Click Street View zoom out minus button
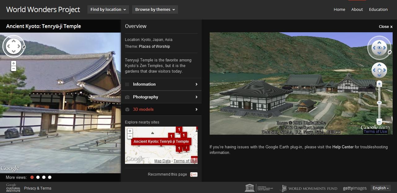This screenshot has height=193, width=397. pos(13,69)
